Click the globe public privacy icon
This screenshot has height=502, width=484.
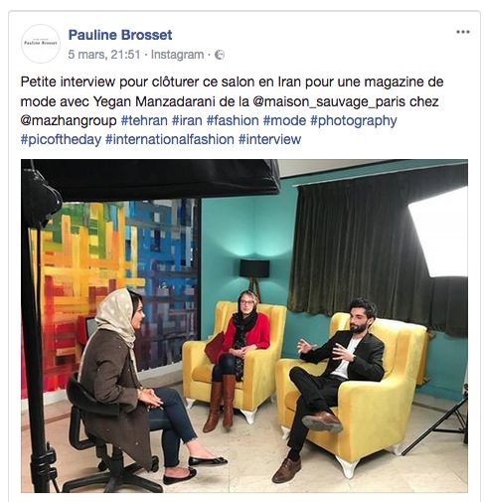coord(220,55)
